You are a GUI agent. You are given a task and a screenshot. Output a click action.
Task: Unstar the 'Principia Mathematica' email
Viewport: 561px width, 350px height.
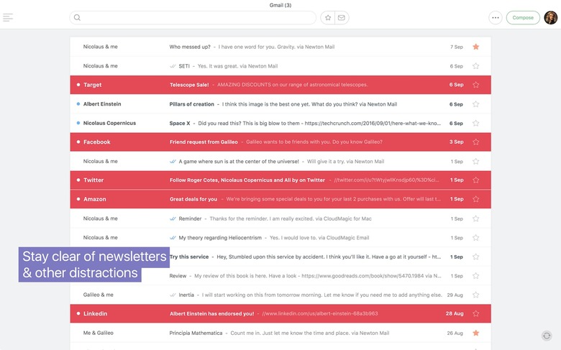475,333
